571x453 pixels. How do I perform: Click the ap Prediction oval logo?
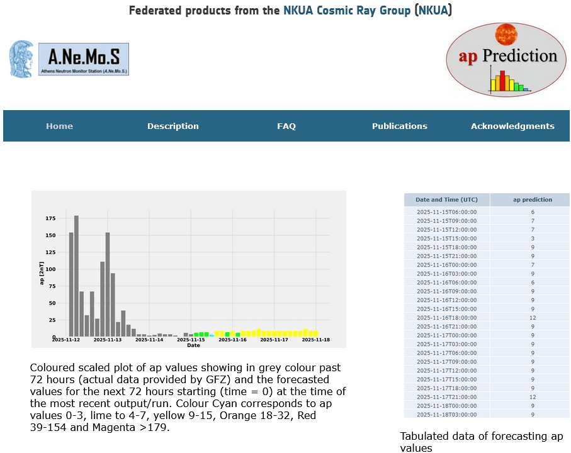pyautogui.click(x=502, y=60)
